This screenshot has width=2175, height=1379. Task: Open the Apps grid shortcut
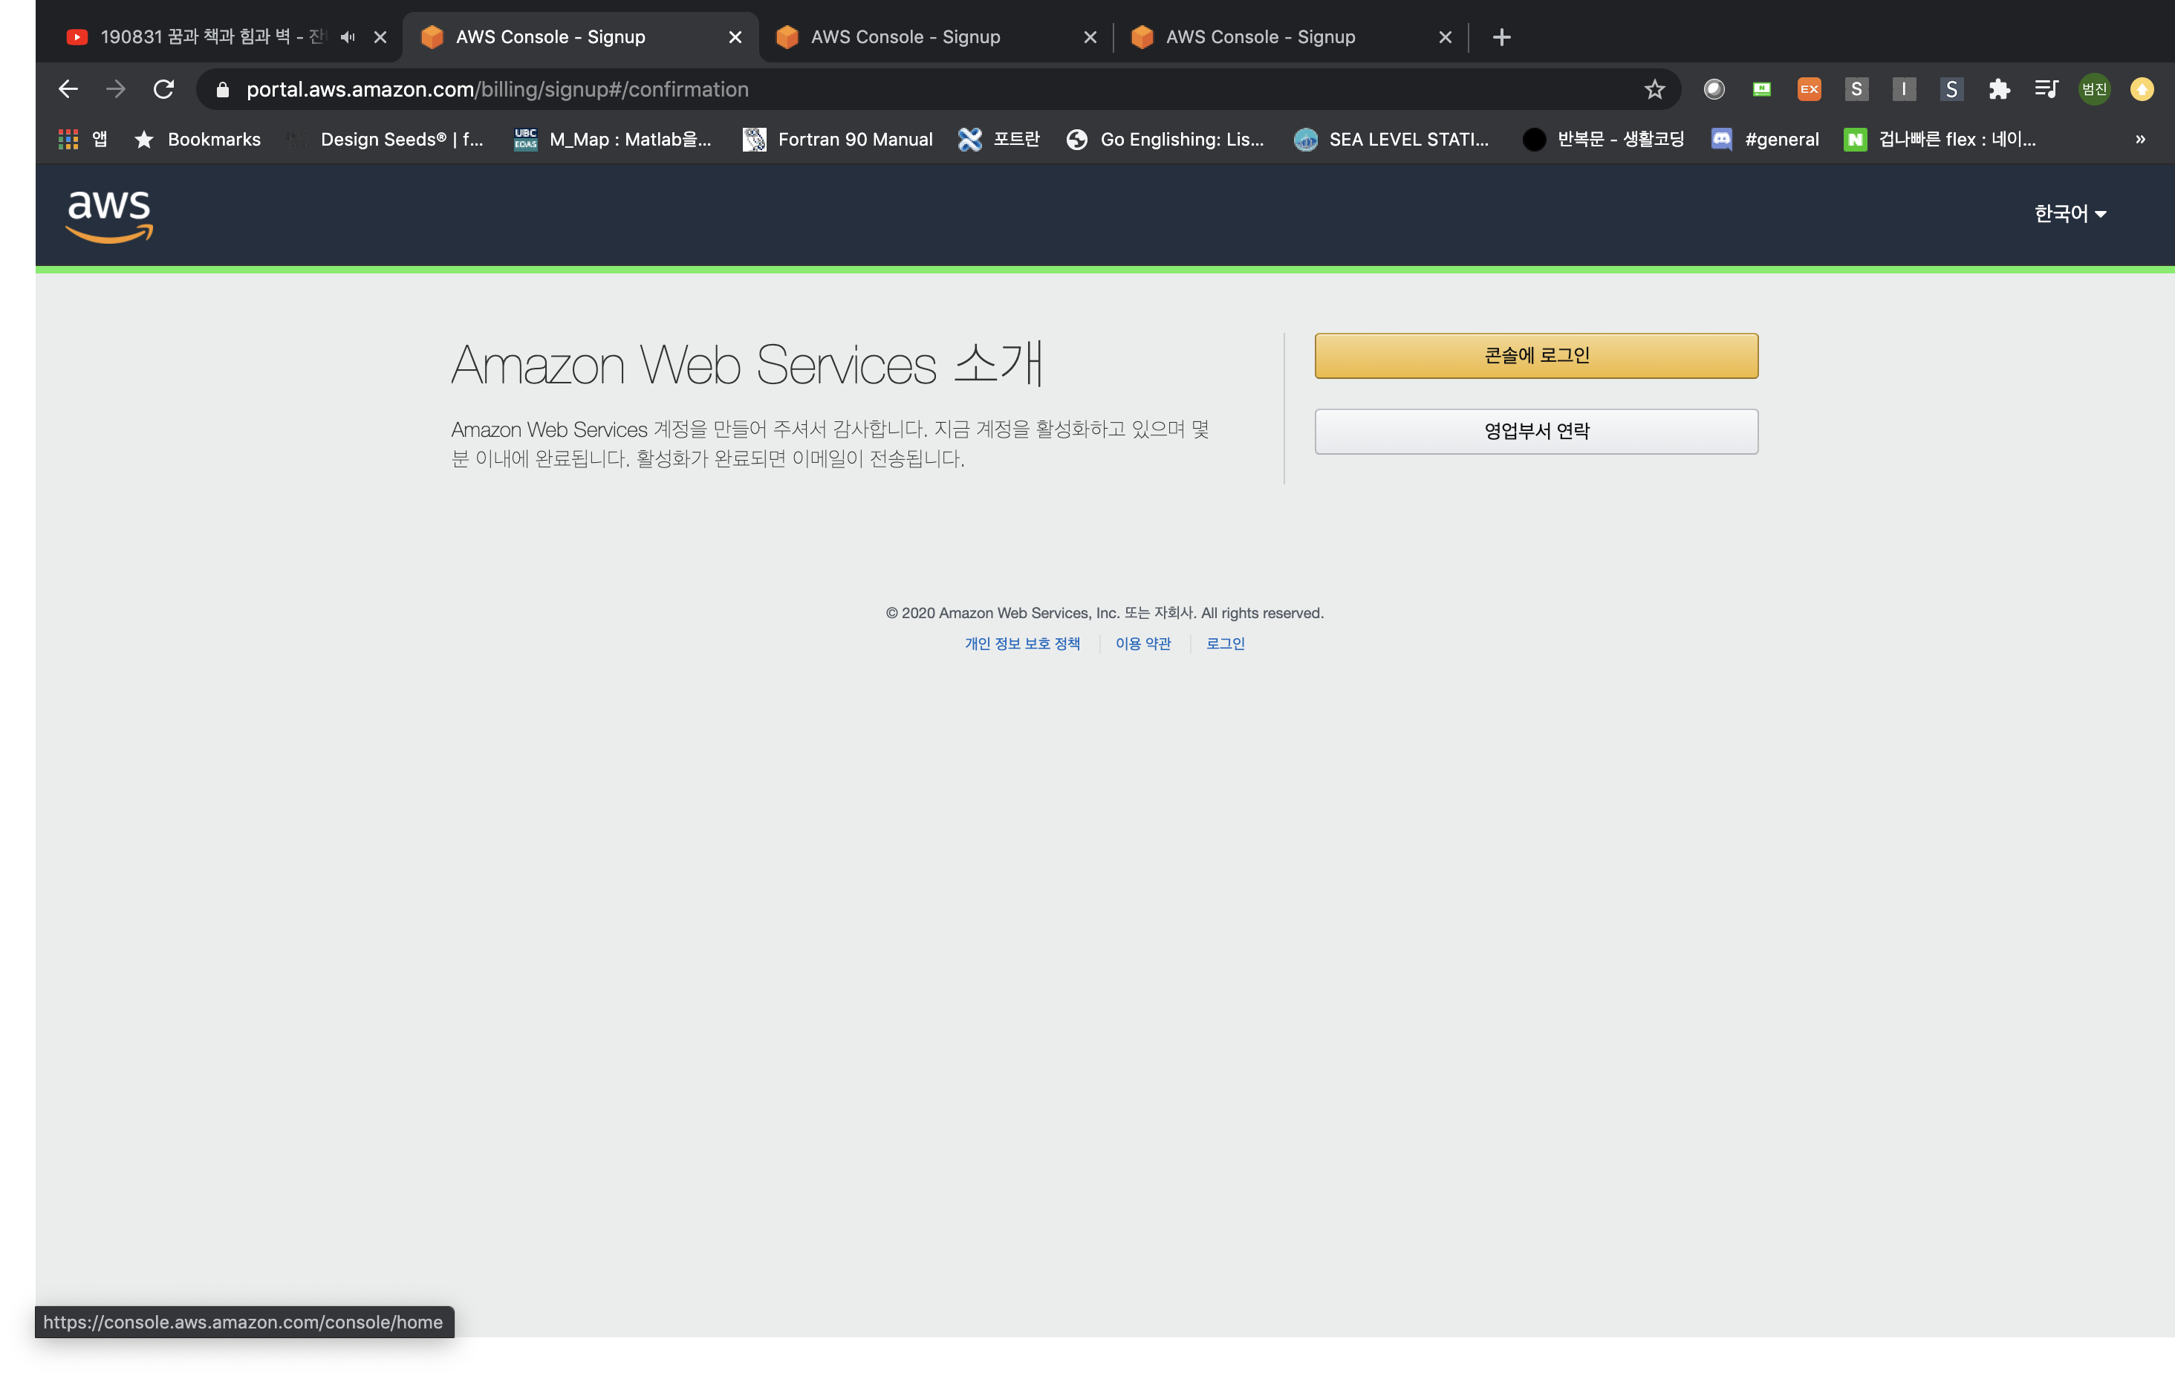pyautogui.click(x=68, y=139)
